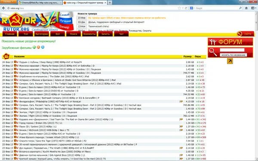Open comments icon on Hitchcock row
The height and width of the screenshot is (161, 258).
pyautogui.click(x=181, y=130)
